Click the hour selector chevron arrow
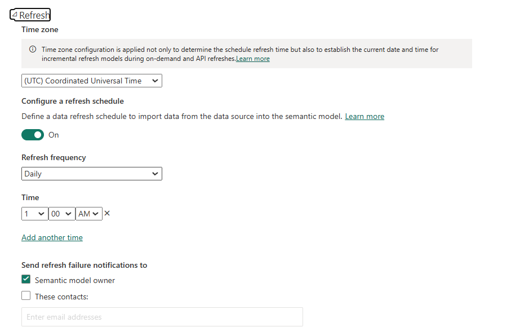Image resolution: width=520 pixels, height=327 pixels. pos(41,214)
